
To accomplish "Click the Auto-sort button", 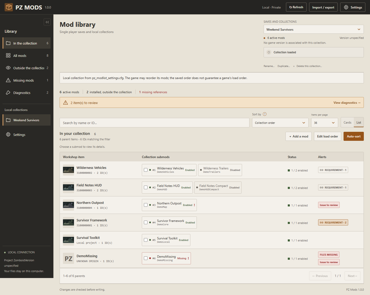I will point(354,136).
